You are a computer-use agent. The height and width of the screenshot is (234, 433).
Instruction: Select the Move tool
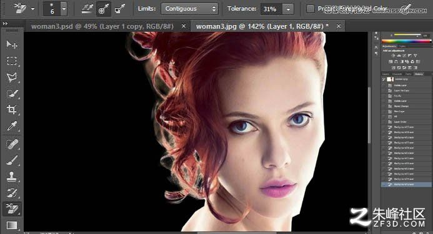pyautogui.click(x=11, y=44)
